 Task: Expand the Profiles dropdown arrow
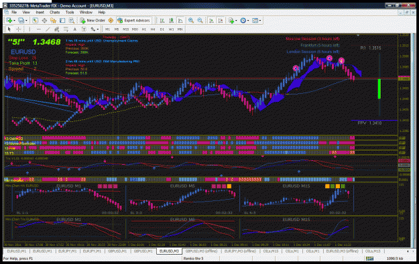26,21
